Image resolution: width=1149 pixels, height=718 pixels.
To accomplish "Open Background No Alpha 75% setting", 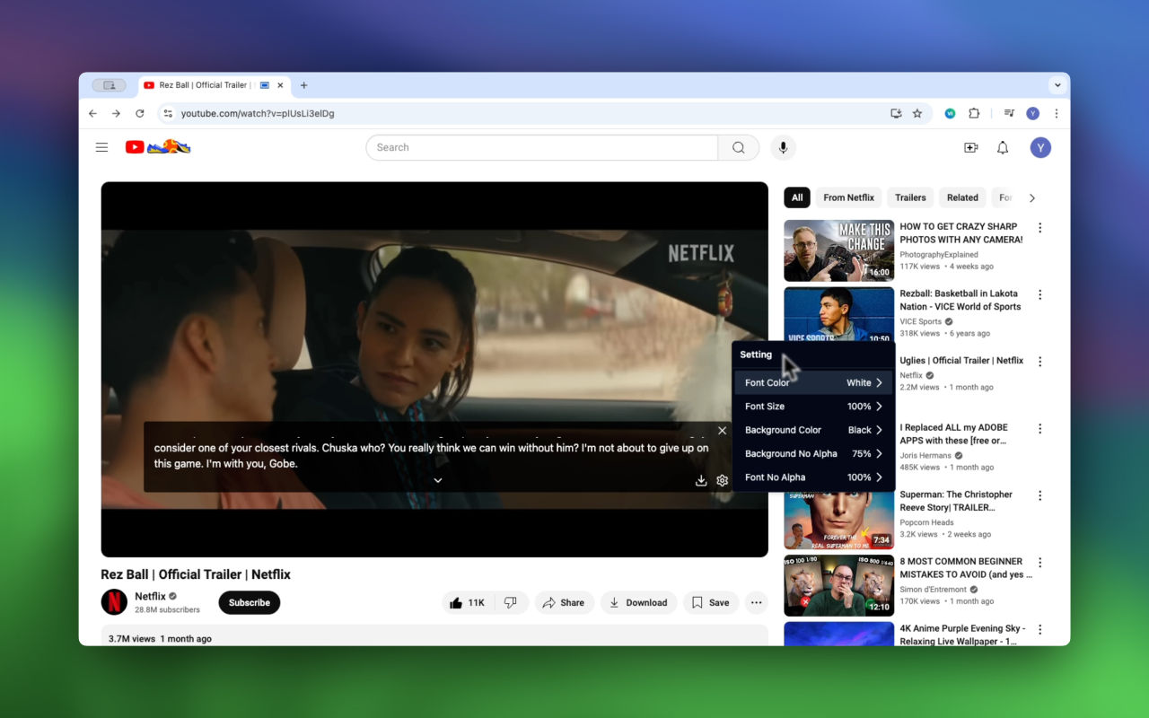I will click(813, 454).
